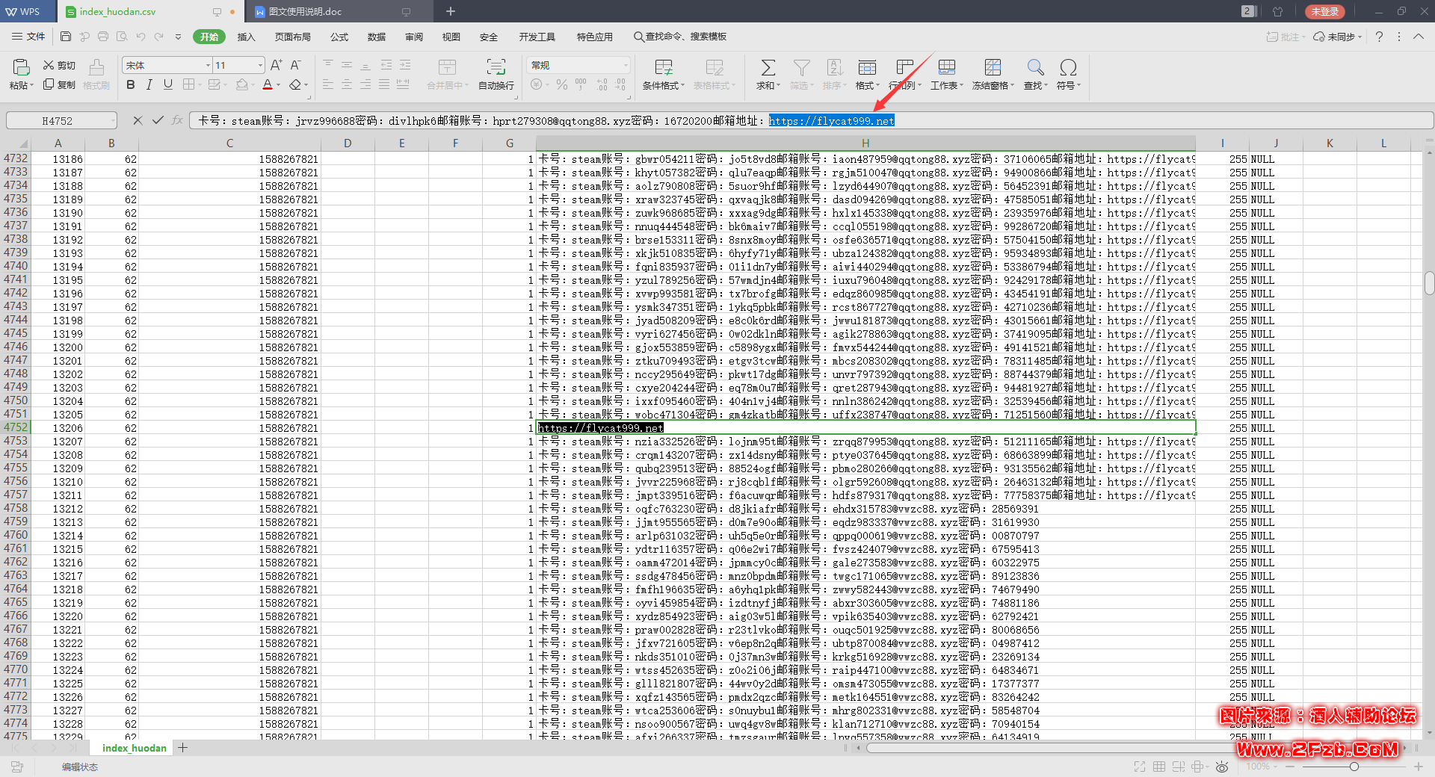This screenshot has height=777, width=1435.
Task: Click the search commands box (查找命令)
Action: pyautogui.click(x=680, y=37)
